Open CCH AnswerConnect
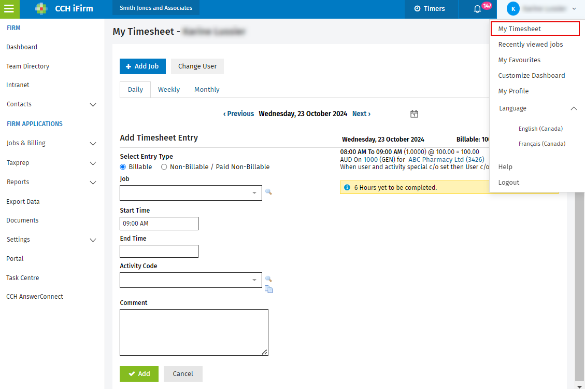This screenshot has width=585, height=389. pos(35,297)
